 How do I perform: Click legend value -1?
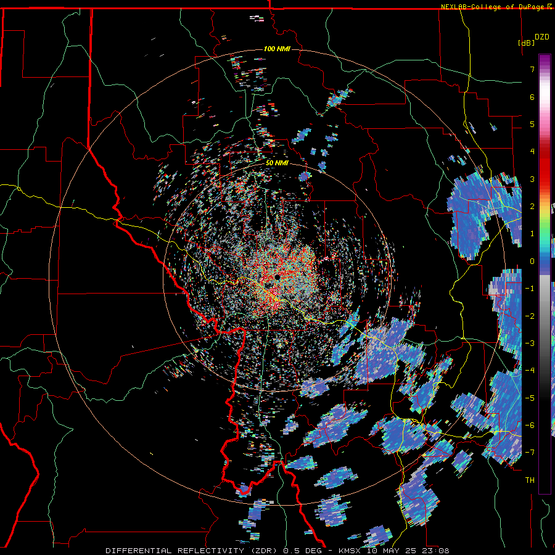pyautogui.click(x=530, y=289)
